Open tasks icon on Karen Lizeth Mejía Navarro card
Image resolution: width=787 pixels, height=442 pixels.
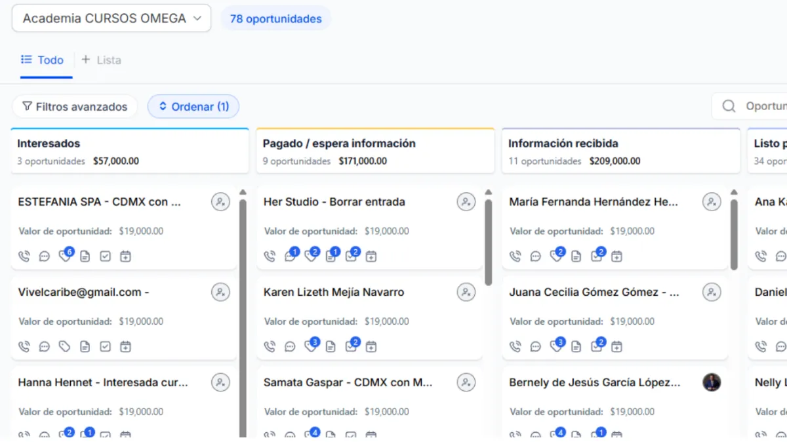[x=352, y=346]
